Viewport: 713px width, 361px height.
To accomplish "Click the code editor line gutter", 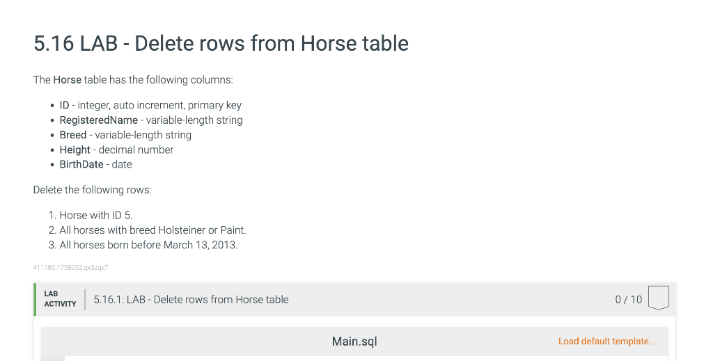I will [x=53, y=359].
